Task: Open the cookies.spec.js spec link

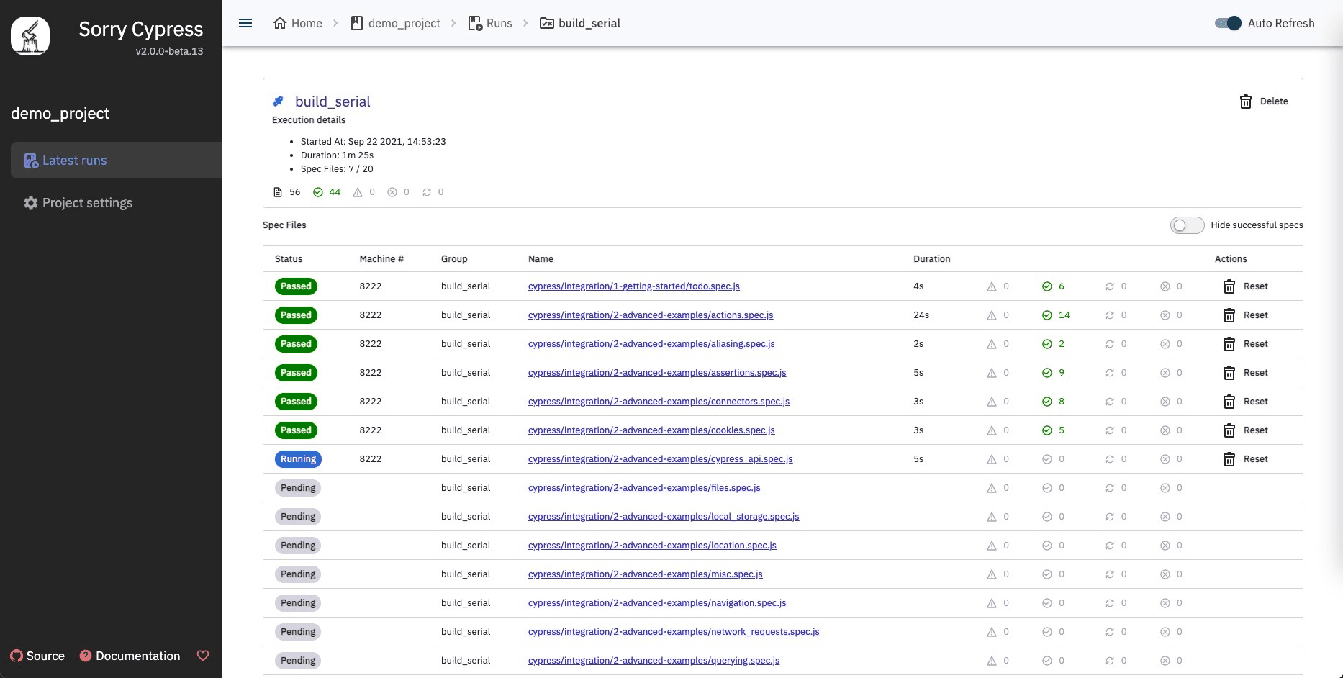Action: point(651,430)
